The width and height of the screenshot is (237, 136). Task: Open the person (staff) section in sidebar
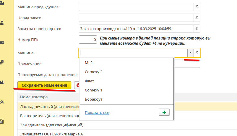(2, 23)
